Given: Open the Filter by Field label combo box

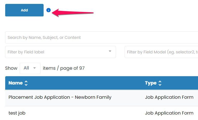Looking at the screenshot, I should (60, 52).
